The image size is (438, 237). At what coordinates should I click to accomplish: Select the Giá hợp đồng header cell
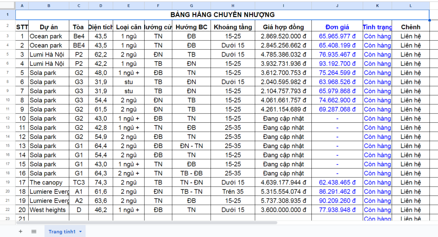point(283,27)
